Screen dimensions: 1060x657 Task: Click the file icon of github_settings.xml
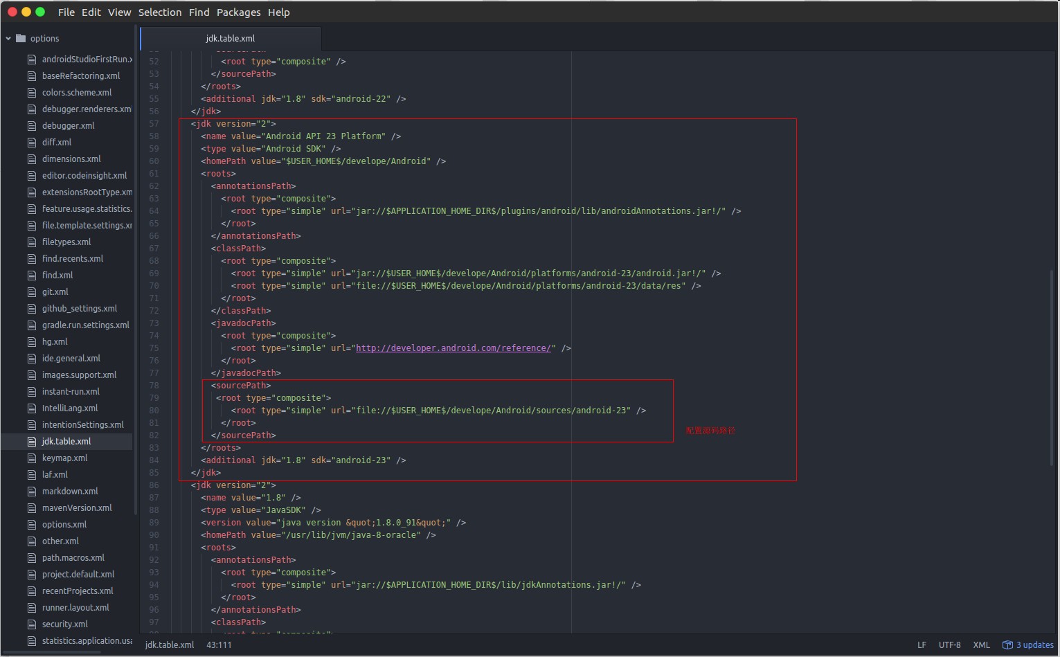coord(32,309)
